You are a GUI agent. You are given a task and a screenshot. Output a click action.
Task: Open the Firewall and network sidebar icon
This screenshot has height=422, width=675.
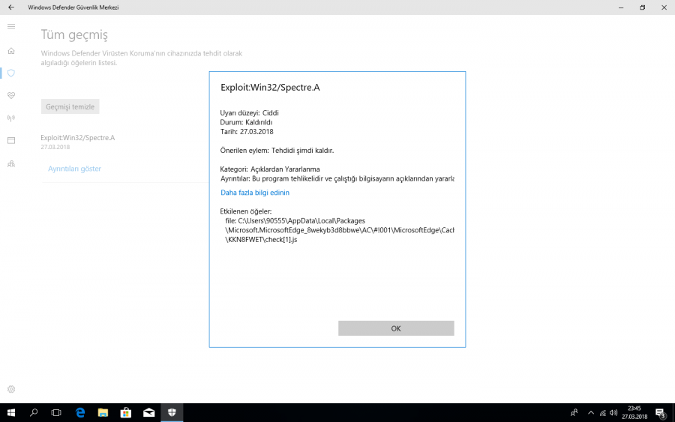(11, 118)
